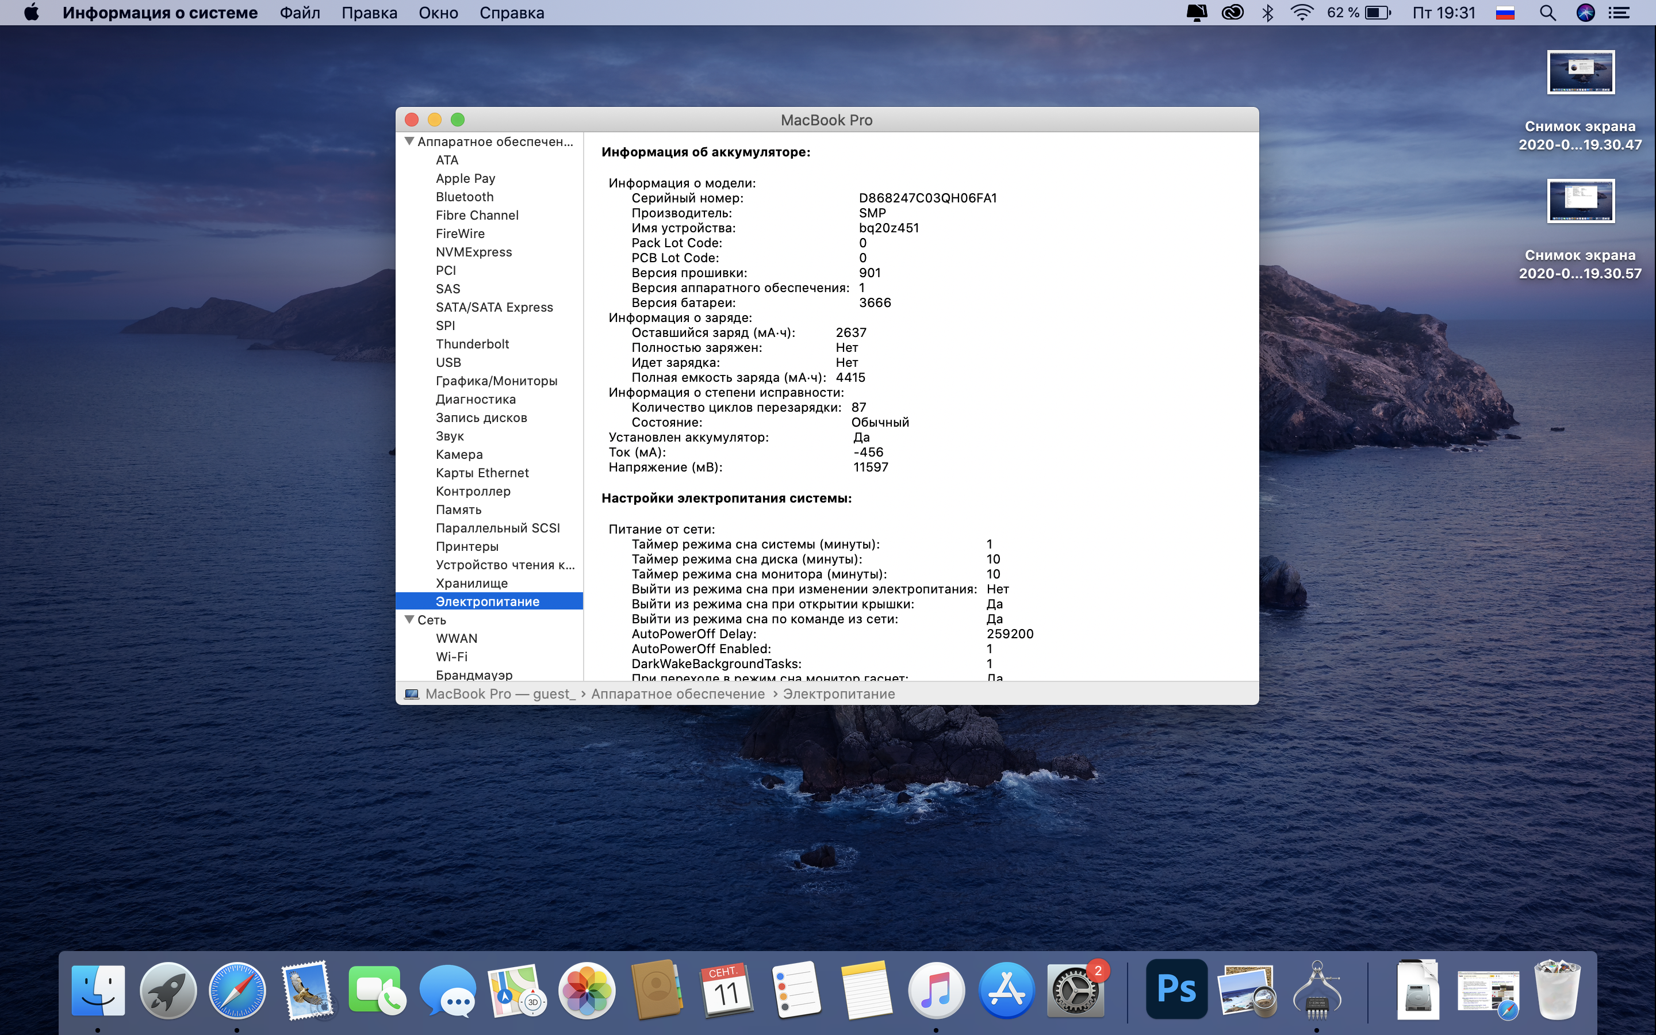Collapse the Сеть section triangle
The height and width of the screenshot is (1035, 1656).
click(x=409, y=619)
